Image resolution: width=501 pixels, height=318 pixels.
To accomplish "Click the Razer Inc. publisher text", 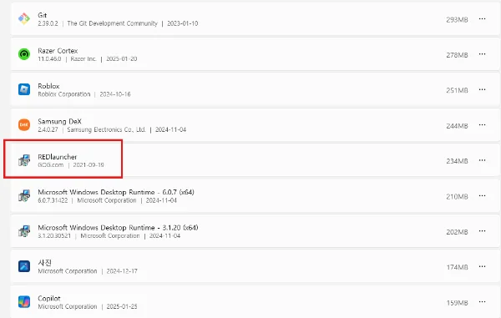I will tap(83, 59).
